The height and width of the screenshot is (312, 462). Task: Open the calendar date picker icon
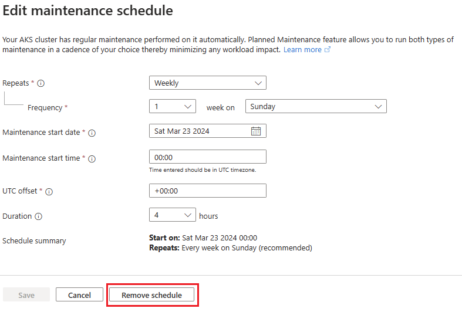tap(256, 131)
